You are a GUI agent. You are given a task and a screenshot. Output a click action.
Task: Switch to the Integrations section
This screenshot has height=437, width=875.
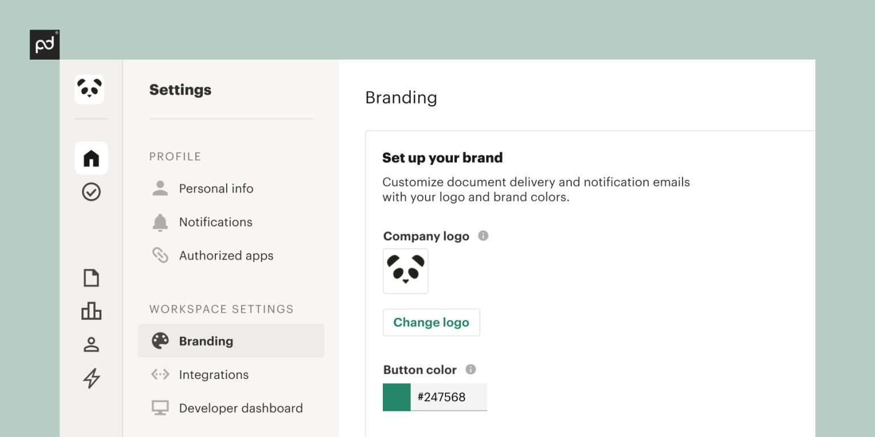tap(214, 374)
